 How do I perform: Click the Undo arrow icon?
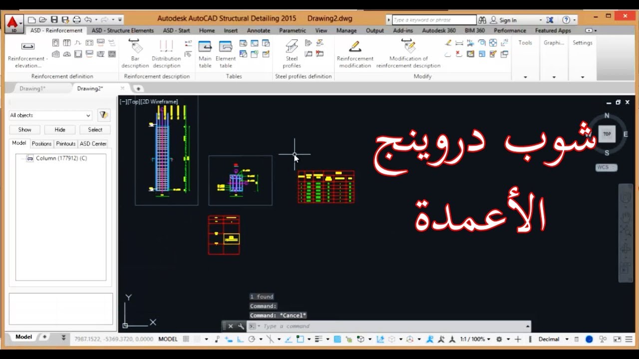pos(88,20)
